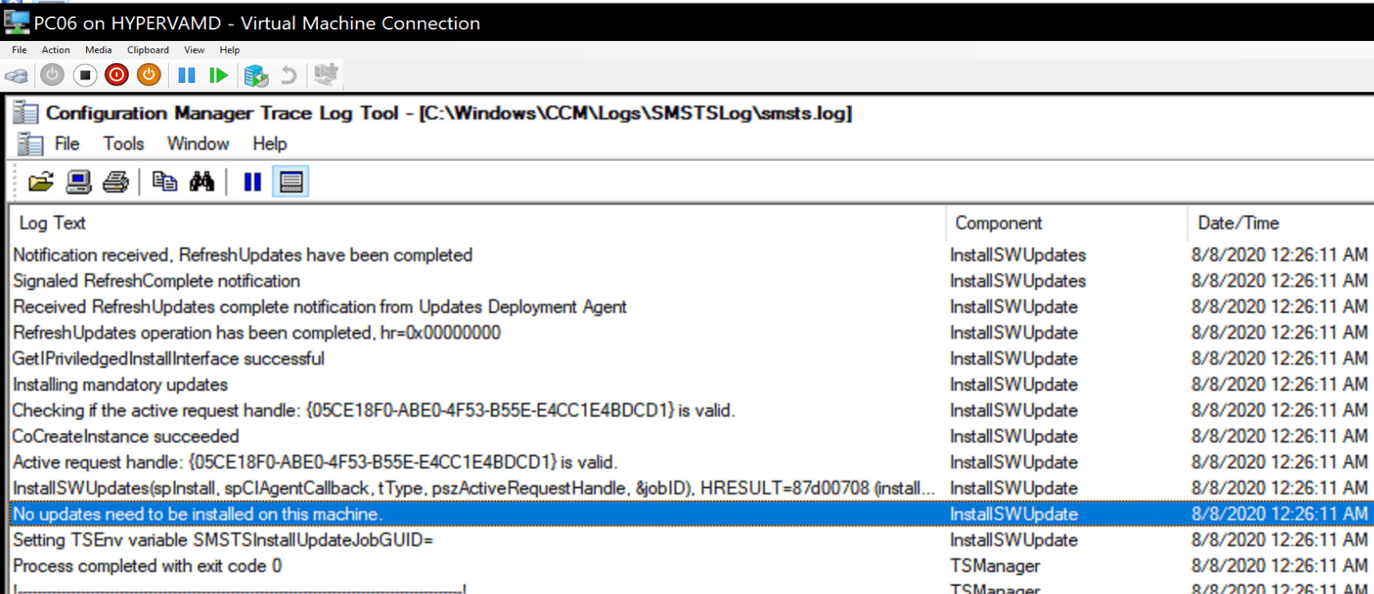The width and height of the screenshot is (1374, 594).
Task: Open the Tools menu in CMTrace
Action: tap(123, 144)
